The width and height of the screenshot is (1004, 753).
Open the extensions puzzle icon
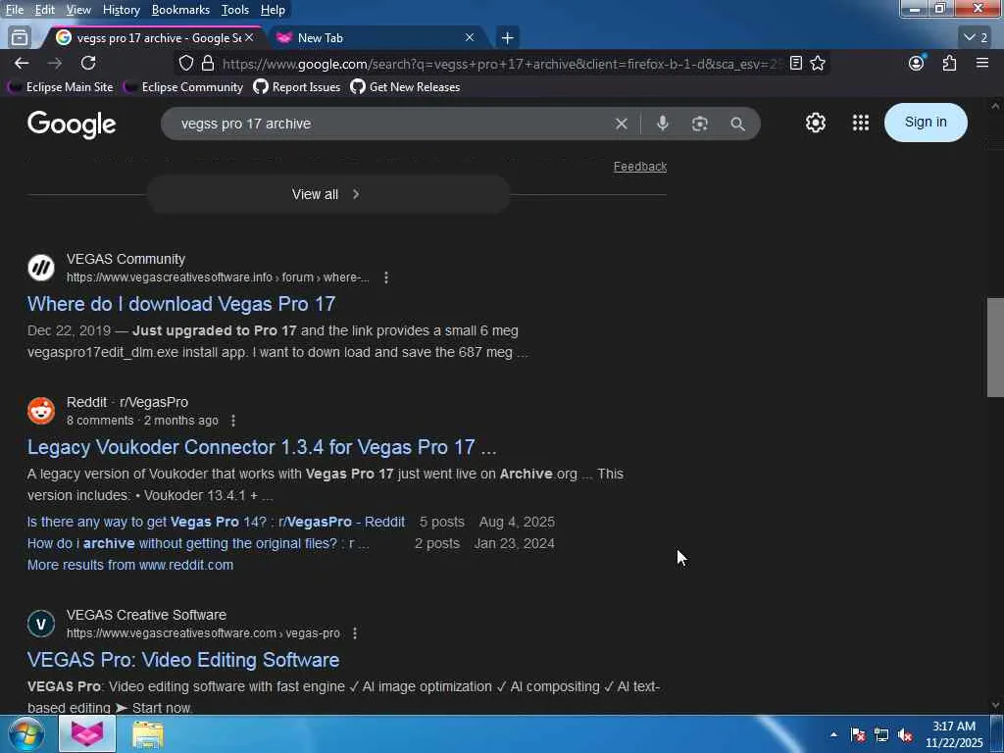click(x=949, y=64)
